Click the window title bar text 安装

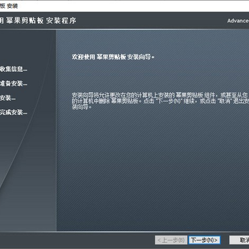pos(12,6)
